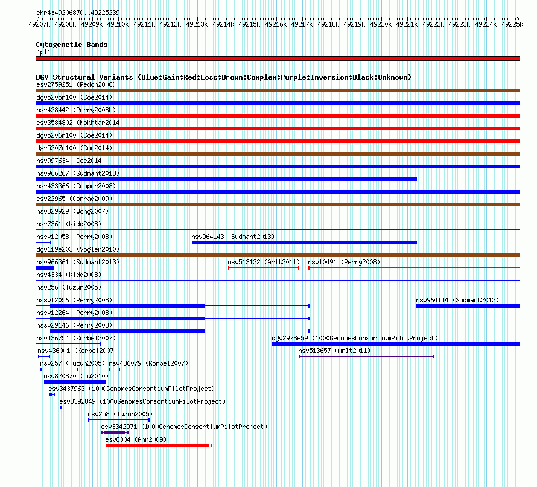Select nsv436079 (Korbel2007) label
Viewport: 537px width, 487px height.
(x=148, y=363)
